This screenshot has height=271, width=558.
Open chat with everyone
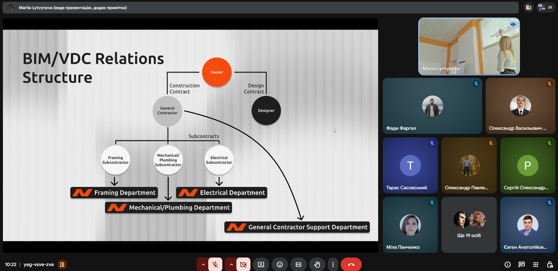coord(522,265)
